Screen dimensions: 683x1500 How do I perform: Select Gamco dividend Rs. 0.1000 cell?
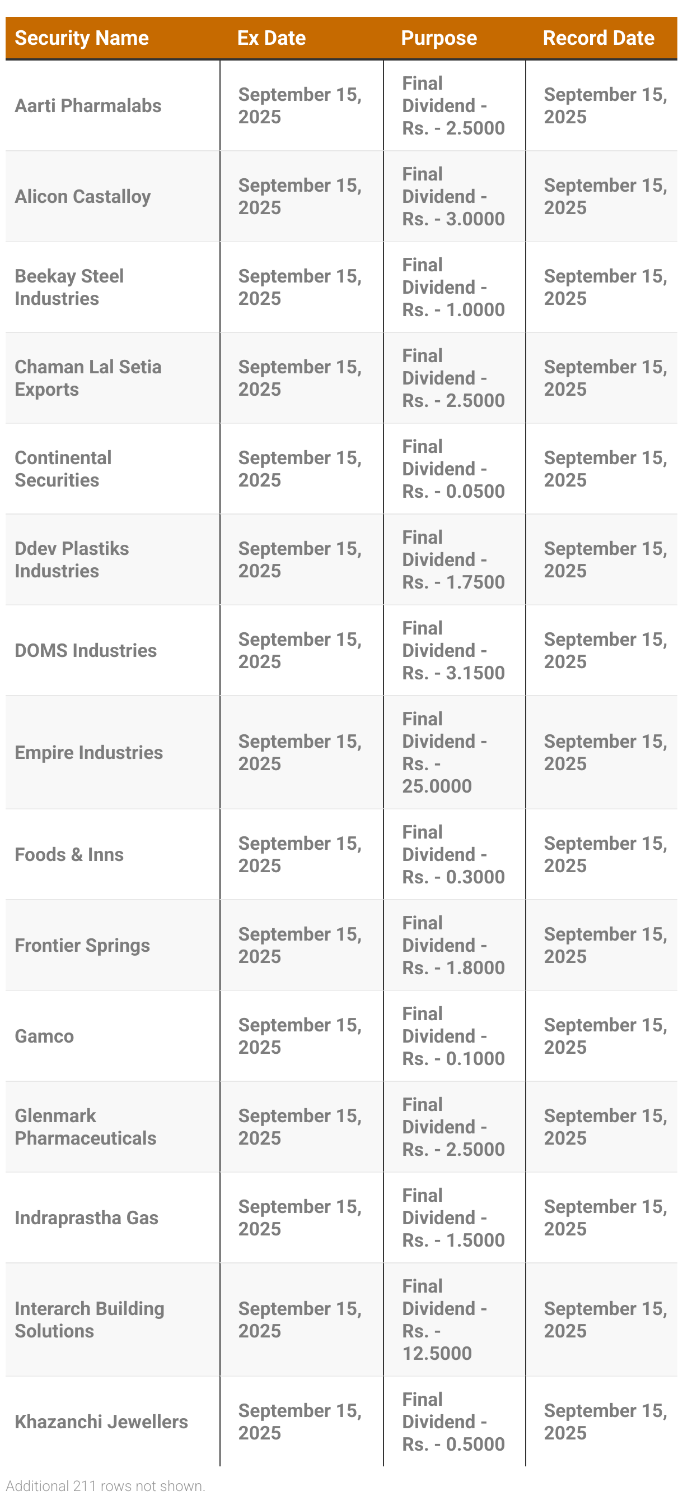(x=453, y=1036)
